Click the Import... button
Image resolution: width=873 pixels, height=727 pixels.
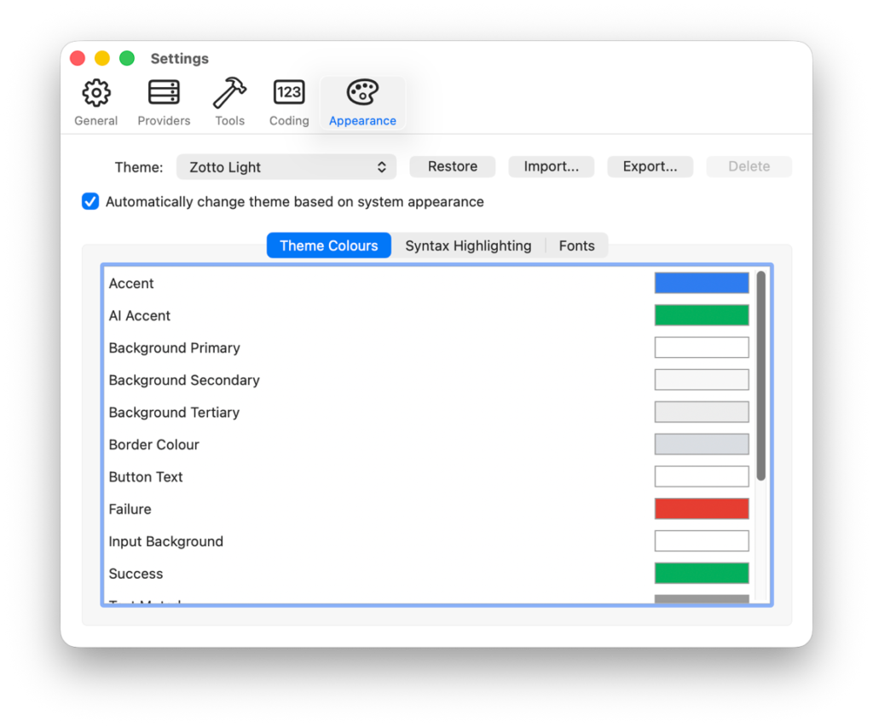click(x=551, y=167)
